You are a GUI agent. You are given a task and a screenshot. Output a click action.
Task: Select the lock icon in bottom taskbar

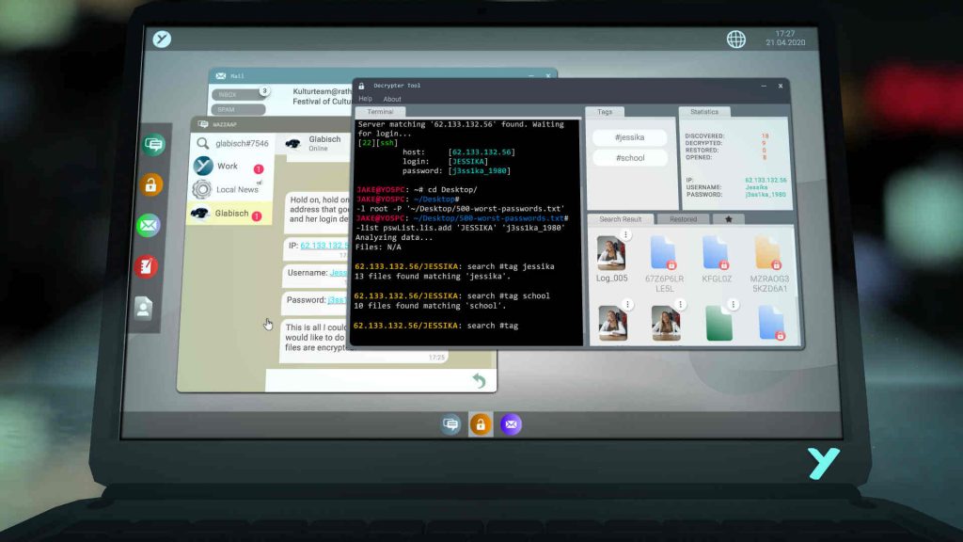coord(481,424)
